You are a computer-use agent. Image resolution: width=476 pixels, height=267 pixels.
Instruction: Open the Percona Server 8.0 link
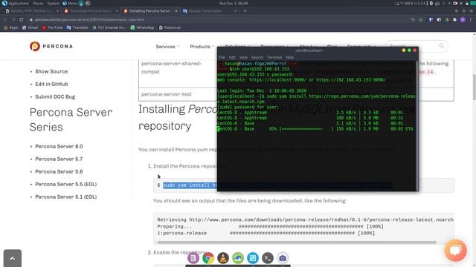(x=59, y=147)
